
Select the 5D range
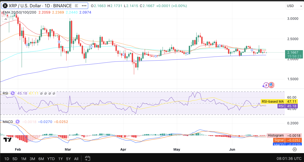pos(15,159)
